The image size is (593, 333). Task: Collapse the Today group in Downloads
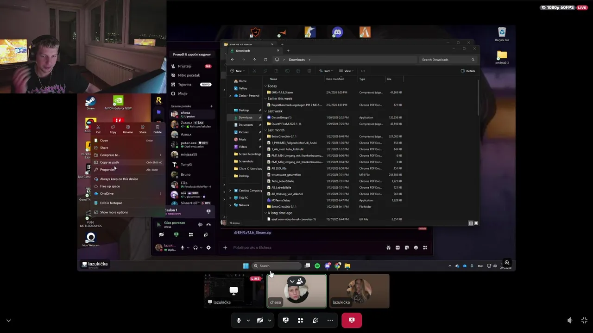pos(266,86)
